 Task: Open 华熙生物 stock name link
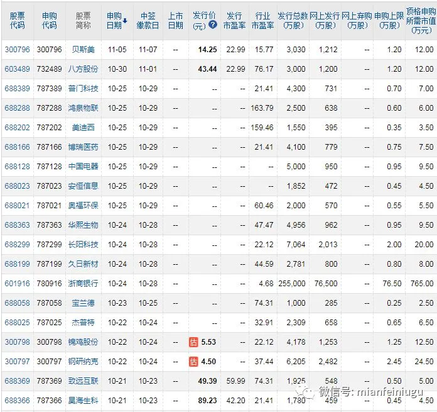tap(83, 225)
